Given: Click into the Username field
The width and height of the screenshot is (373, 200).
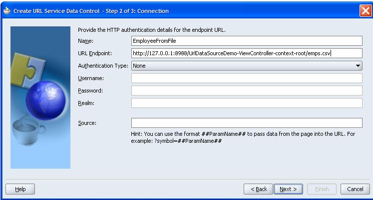Looking at the screenshot, I should click(246, 78).
